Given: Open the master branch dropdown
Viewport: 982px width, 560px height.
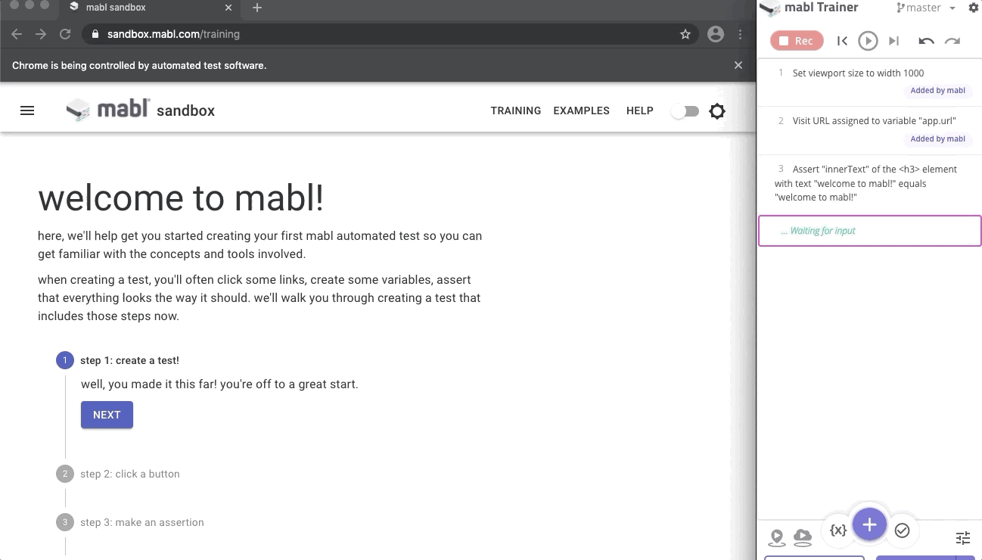Looking at the screenshot, I should point(926,8).
